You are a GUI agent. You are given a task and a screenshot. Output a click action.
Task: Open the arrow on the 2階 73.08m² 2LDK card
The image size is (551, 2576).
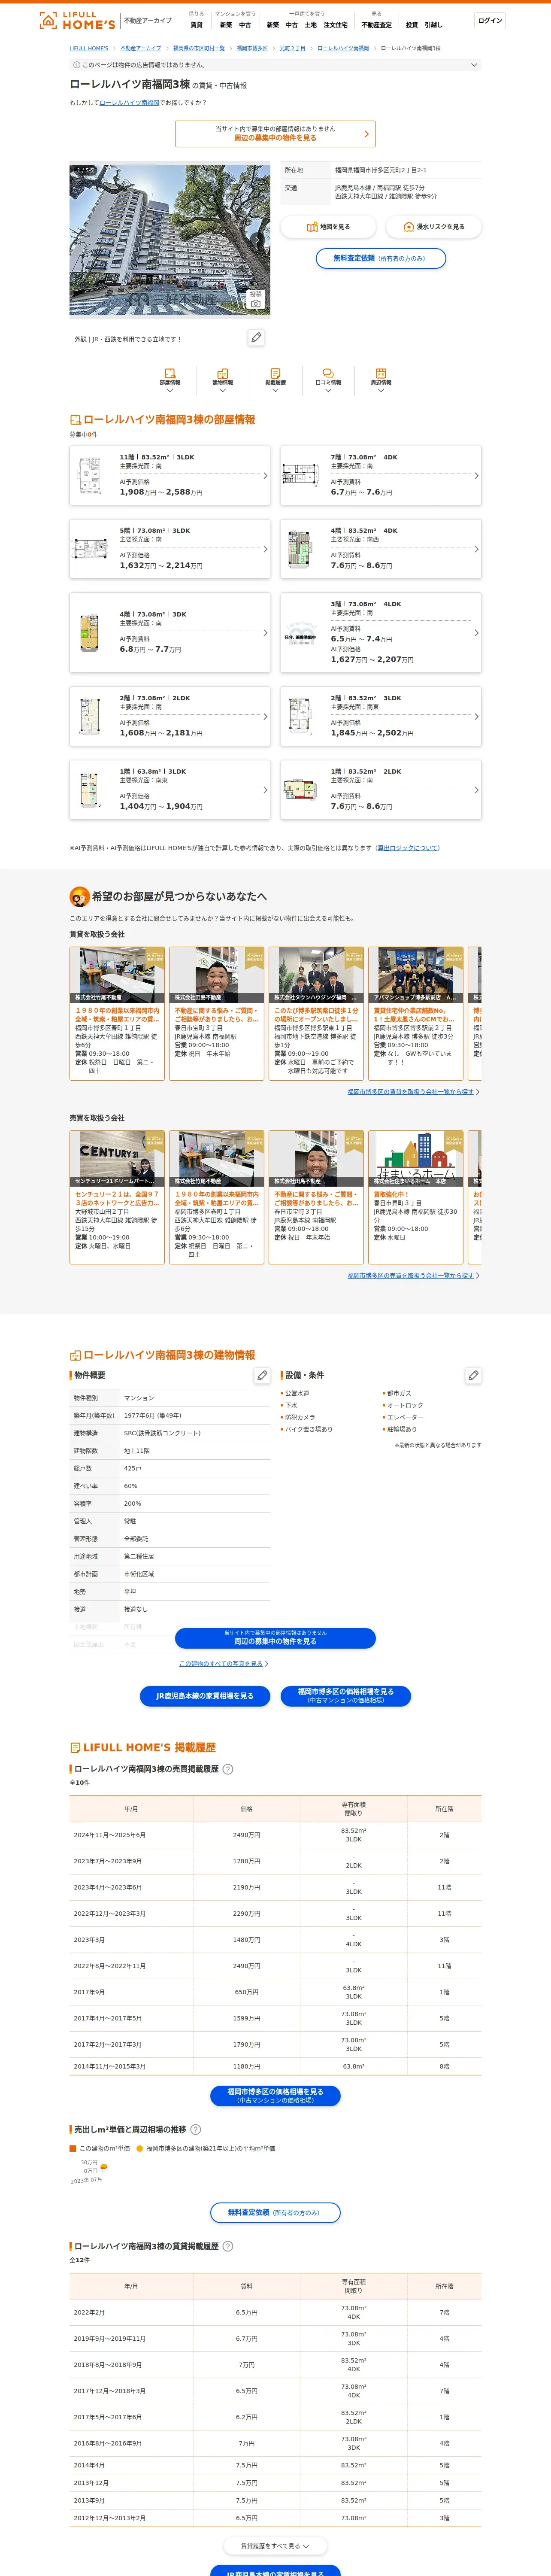click(265, 717)
